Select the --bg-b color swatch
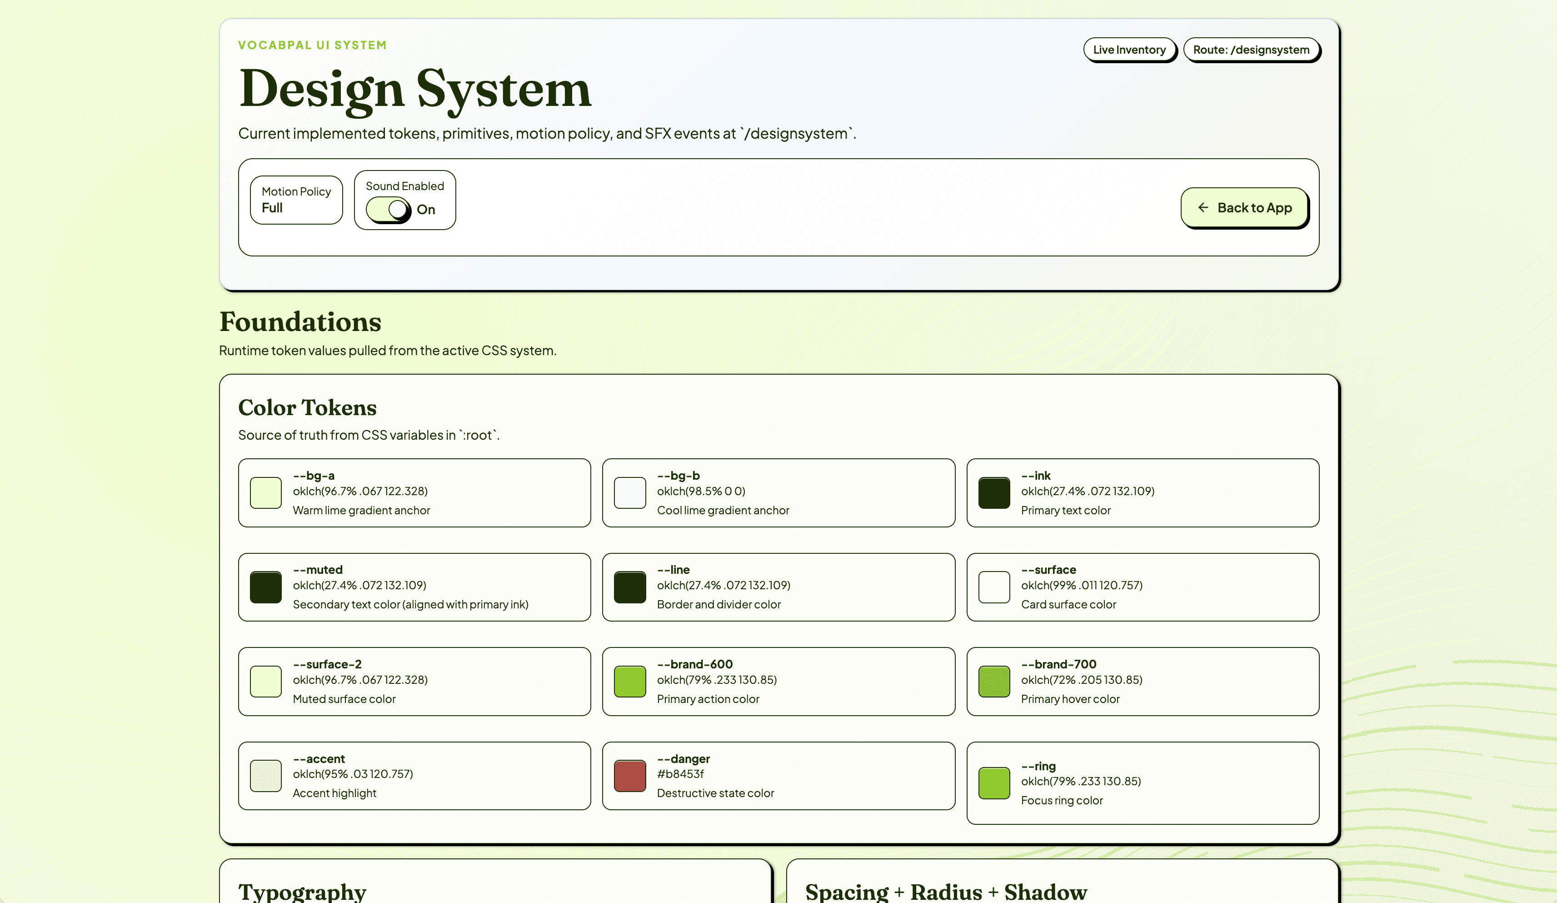1557x903 pixels. [x=629, y=492]
